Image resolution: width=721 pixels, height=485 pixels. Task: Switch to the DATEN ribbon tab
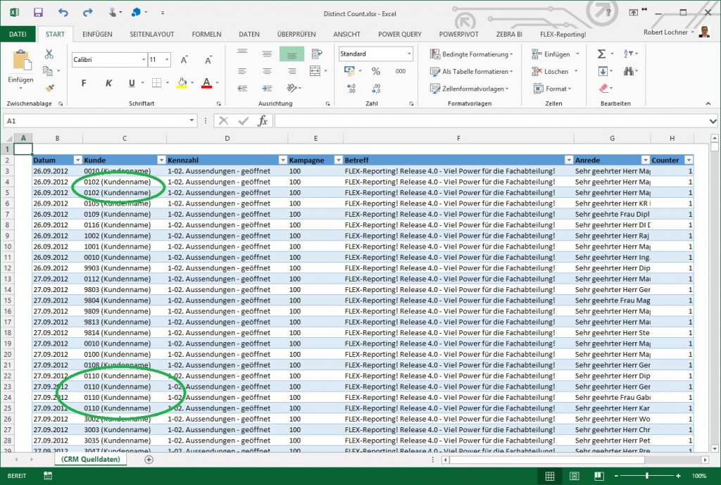click(x=249, y=34)
